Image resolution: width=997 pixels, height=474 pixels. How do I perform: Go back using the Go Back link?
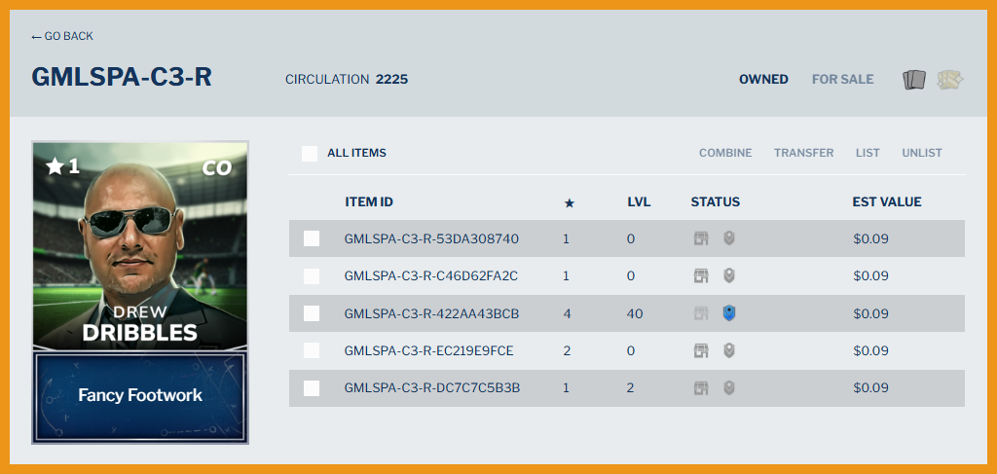(62, 36)
